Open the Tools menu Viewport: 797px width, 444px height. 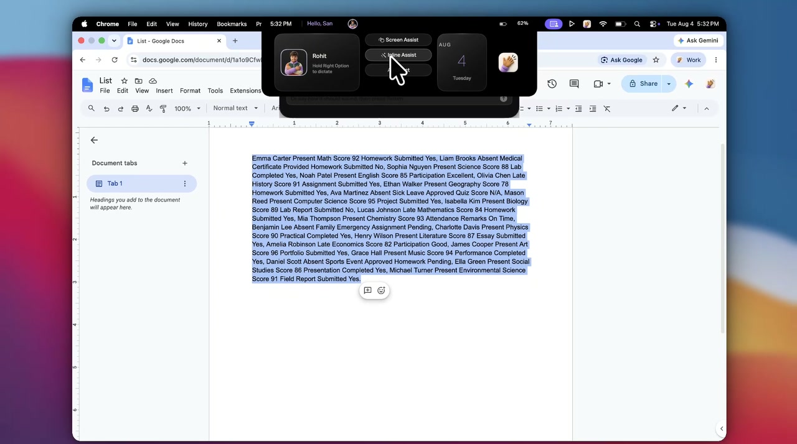tap(215, 91)
